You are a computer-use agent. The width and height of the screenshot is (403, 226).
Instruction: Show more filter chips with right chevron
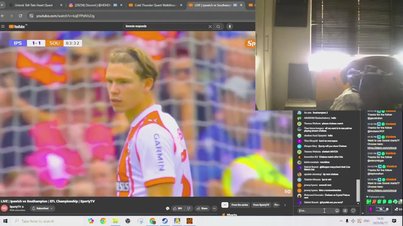pos(285,205)
